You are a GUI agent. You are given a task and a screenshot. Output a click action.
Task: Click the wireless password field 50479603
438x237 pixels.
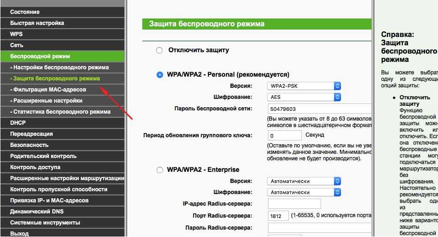click(319, 109)
